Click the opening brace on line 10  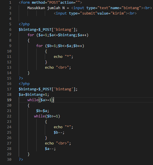click(x=46, y=51)
